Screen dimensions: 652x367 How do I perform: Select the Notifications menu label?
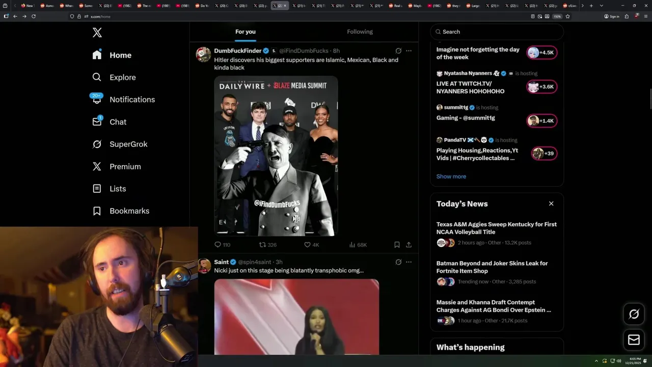[x=132, y=99]
